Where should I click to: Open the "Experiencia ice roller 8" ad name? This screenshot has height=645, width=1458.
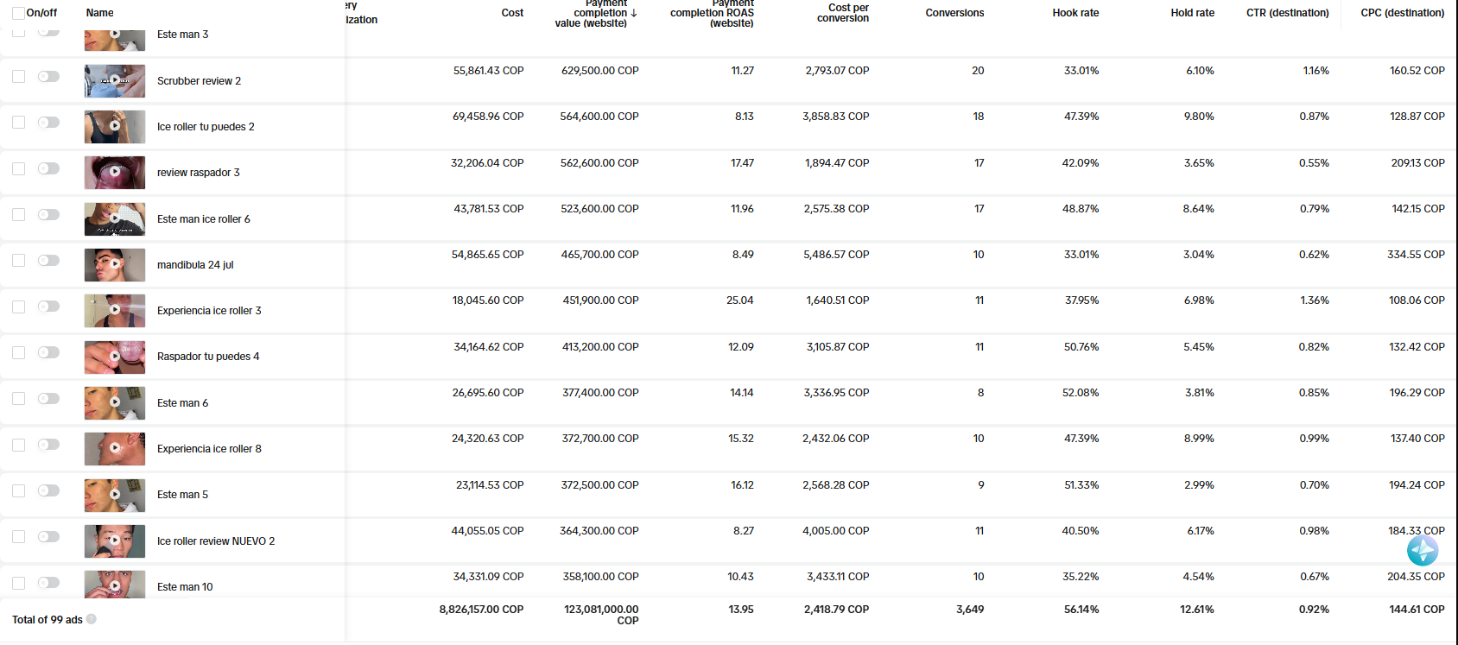pos(209,449)
